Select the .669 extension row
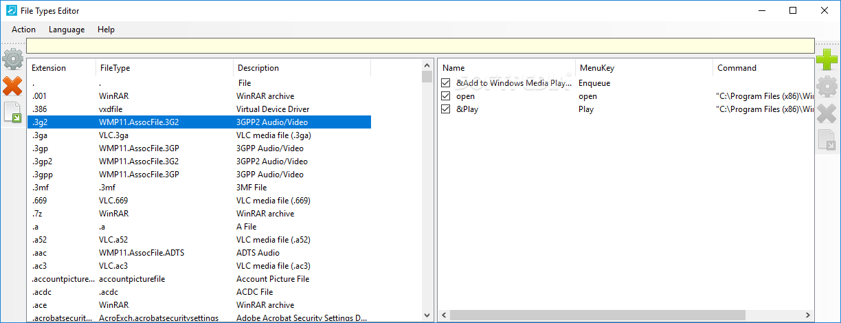Image resolution: width=841 pixels, height=323 pixels. point(199,201)
